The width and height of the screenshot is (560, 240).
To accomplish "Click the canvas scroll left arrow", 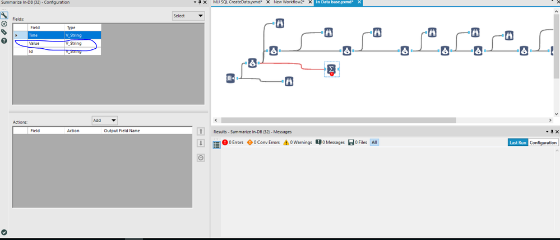I will [x=215, y=121].
